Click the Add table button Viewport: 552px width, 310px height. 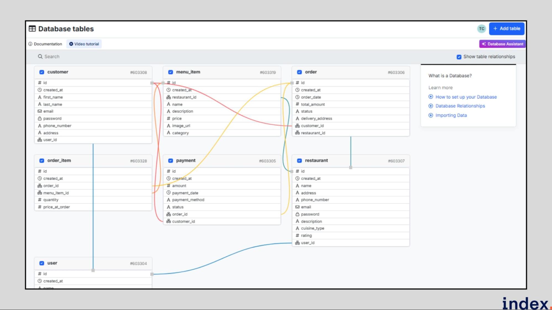click(506, 29)
